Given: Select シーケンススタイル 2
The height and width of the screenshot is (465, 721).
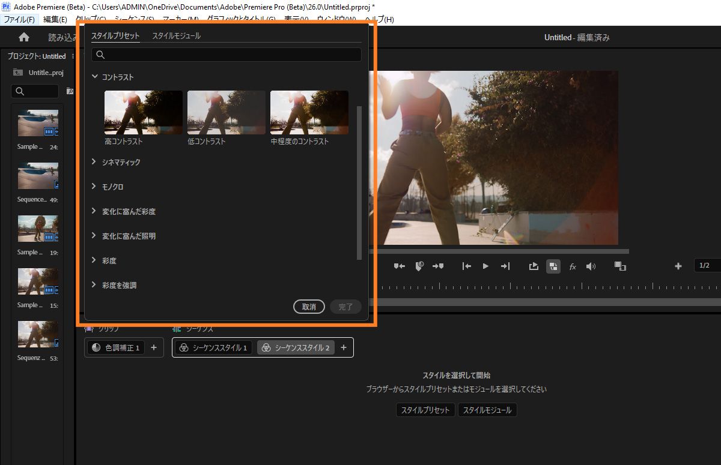Looking at the screenshot, I should [296, 347].
